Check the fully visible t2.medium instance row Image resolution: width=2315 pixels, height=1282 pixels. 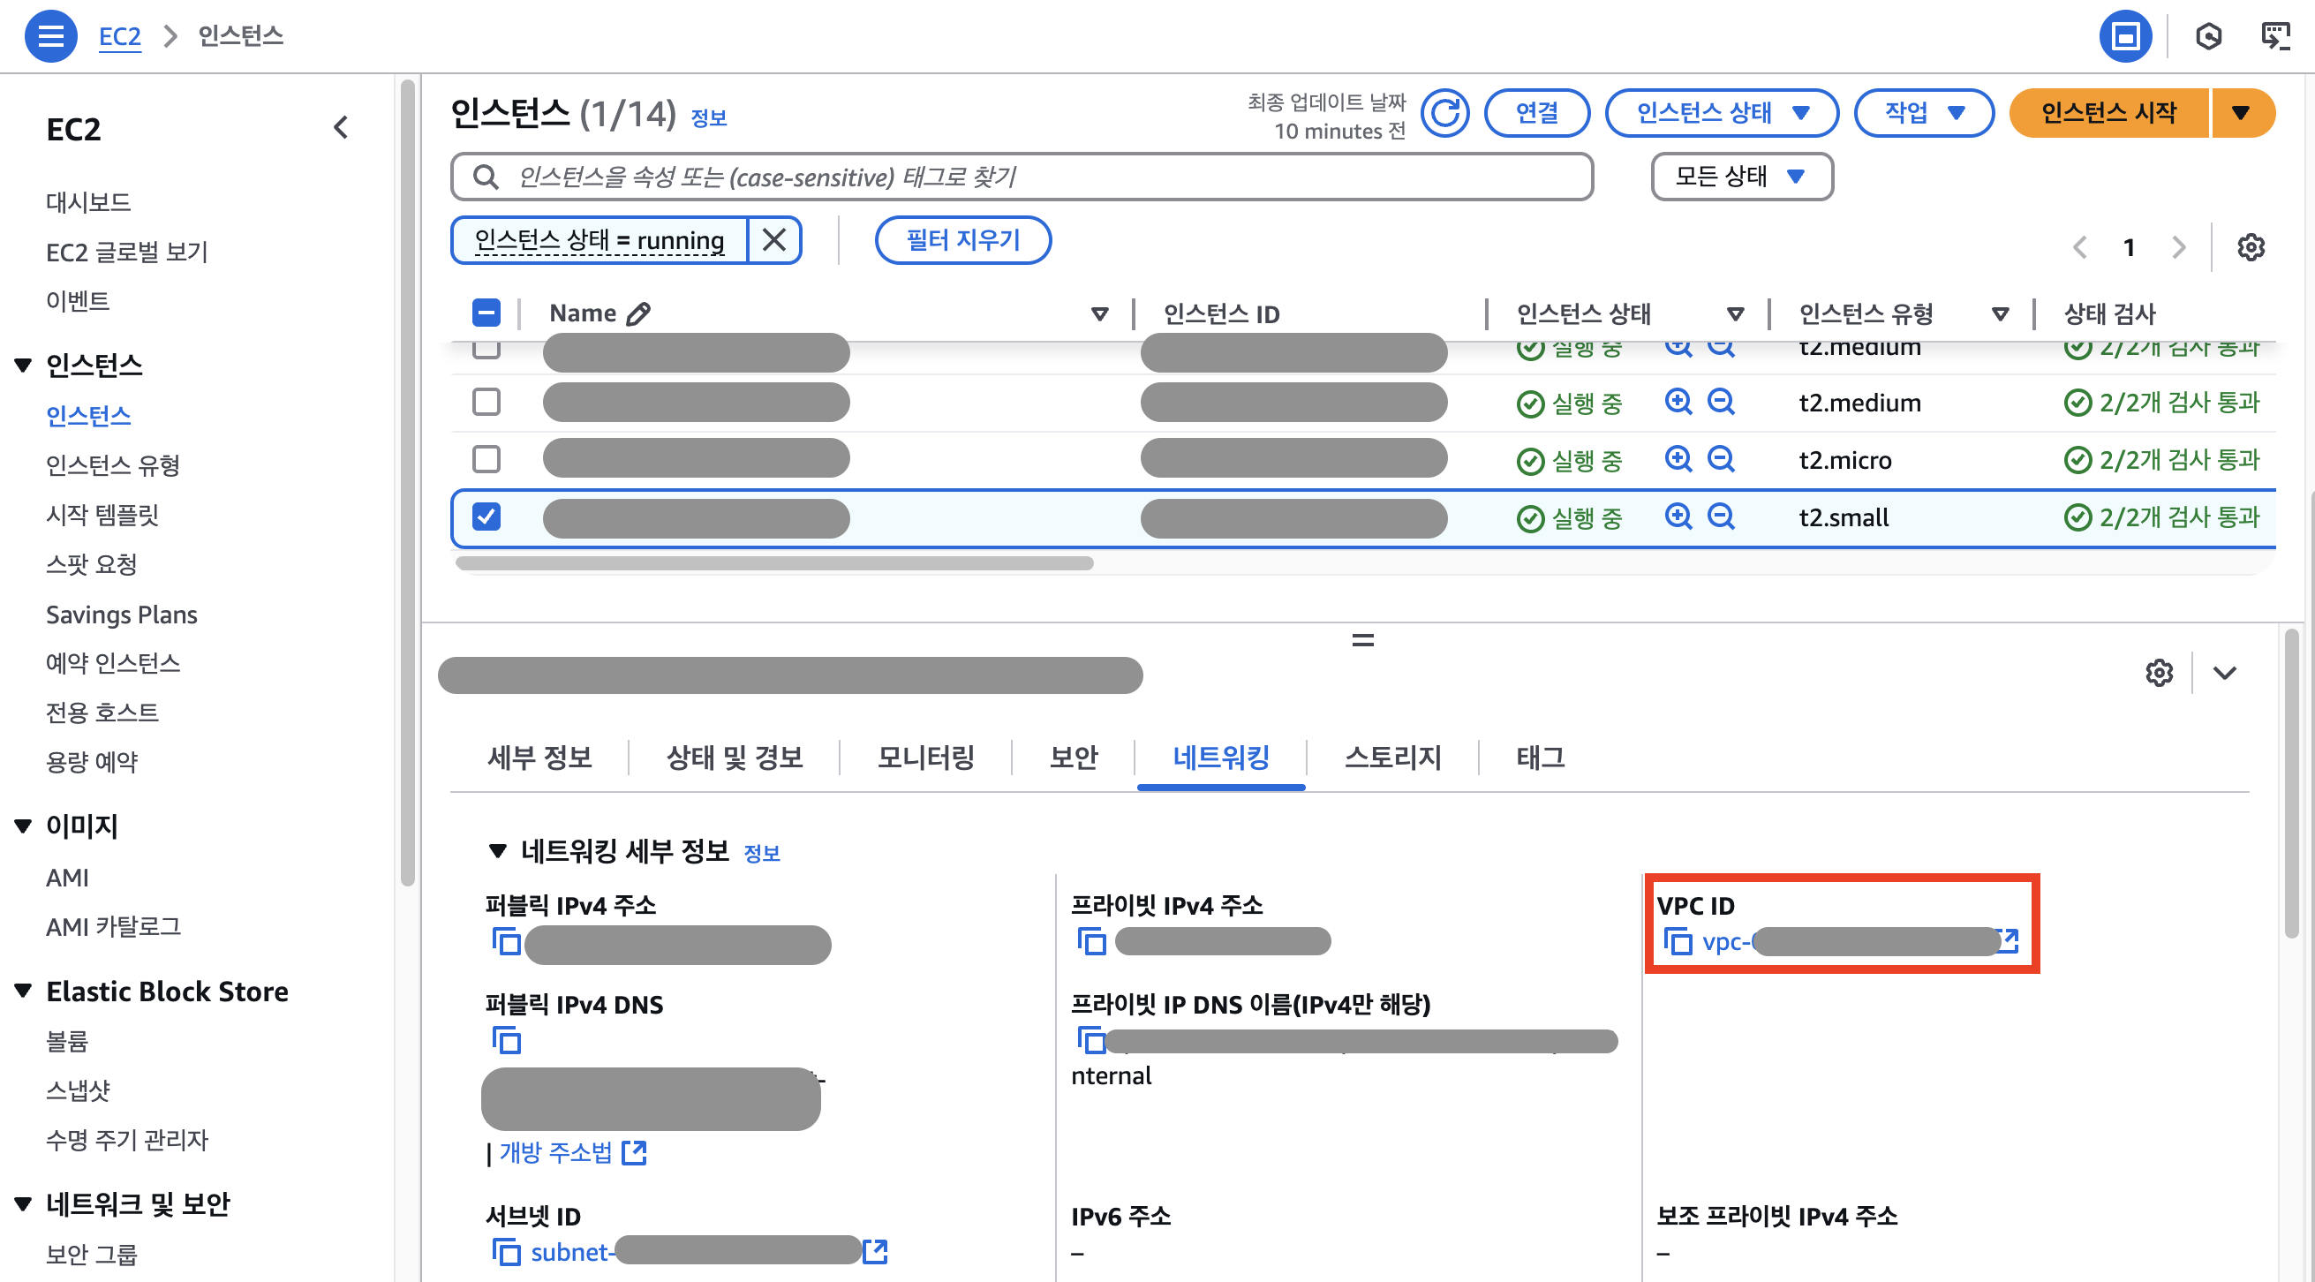[x=486, y=402]
